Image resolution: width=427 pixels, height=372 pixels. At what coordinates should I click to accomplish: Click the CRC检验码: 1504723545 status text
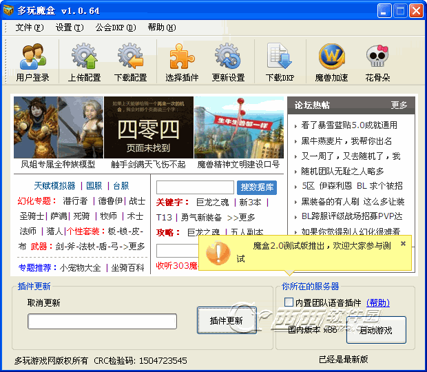(x=140, y=361)
